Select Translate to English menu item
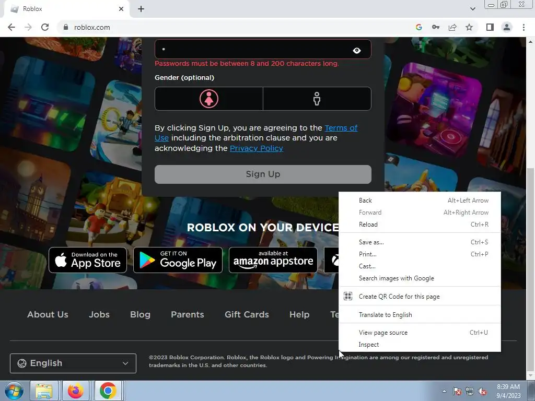Viewport: 535px width, 401px height. coord(420,315)
